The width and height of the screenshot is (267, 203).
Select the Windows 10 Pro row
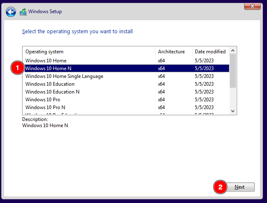tap(126, 100)
